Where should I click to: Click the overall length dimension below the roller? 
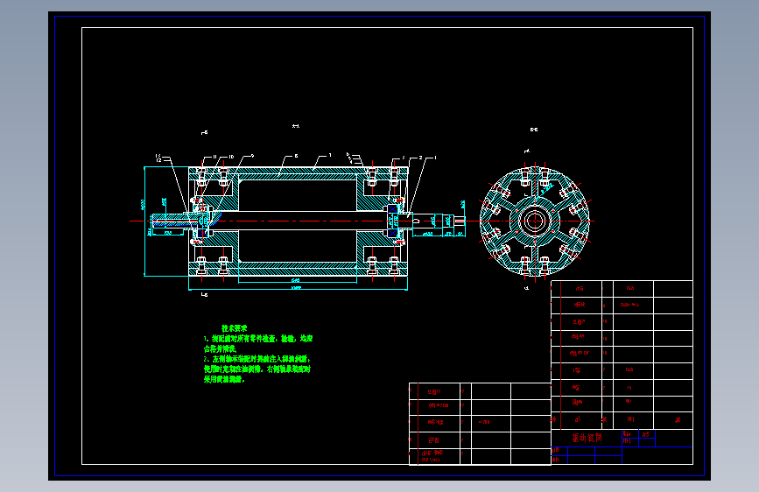[296, 288]
